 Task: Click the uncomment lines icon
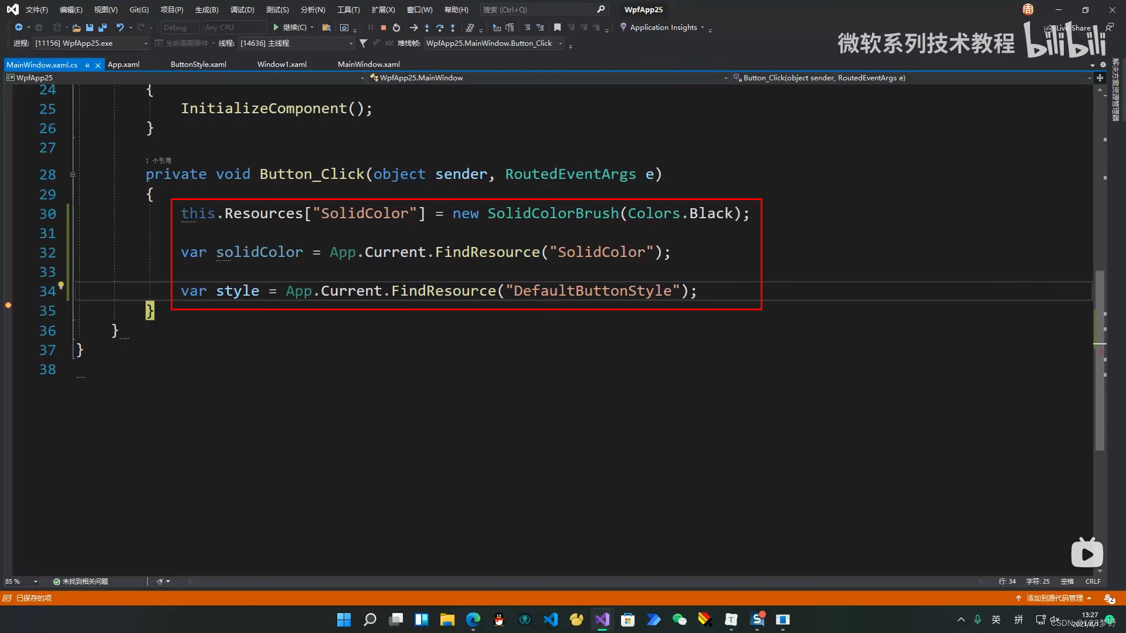(540, 28)
